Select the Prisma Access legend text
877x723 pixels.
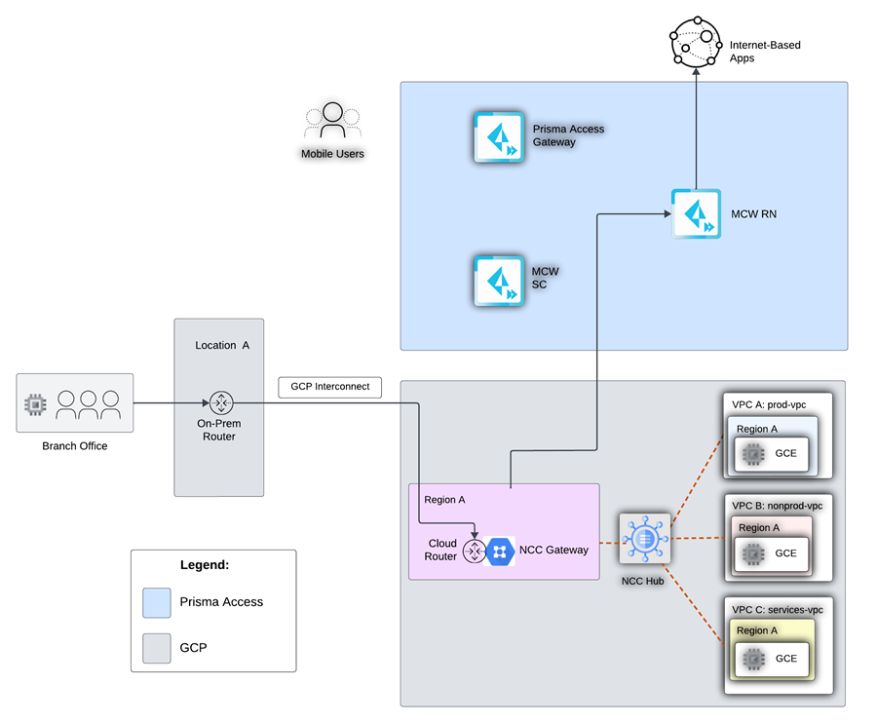click(x=221, y=602)
